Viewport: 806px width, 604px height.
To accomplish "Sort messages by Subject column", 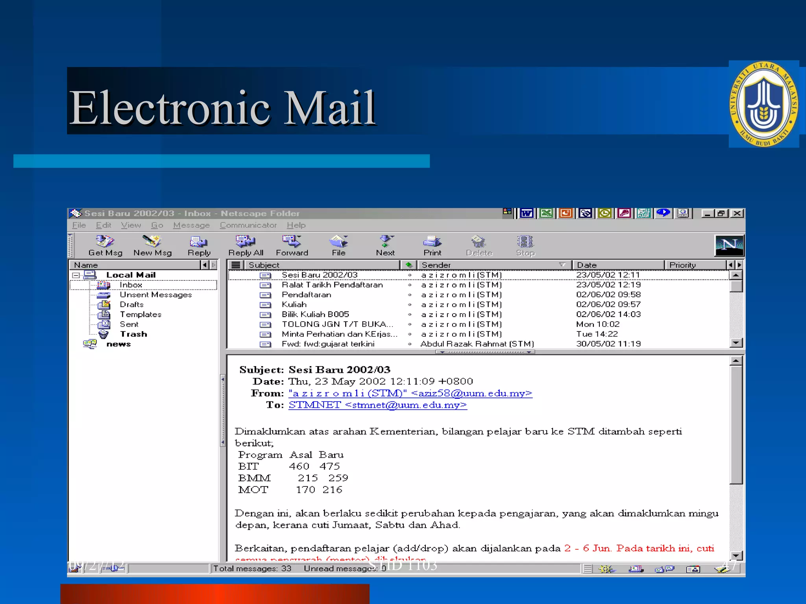I will pos(322,265).
